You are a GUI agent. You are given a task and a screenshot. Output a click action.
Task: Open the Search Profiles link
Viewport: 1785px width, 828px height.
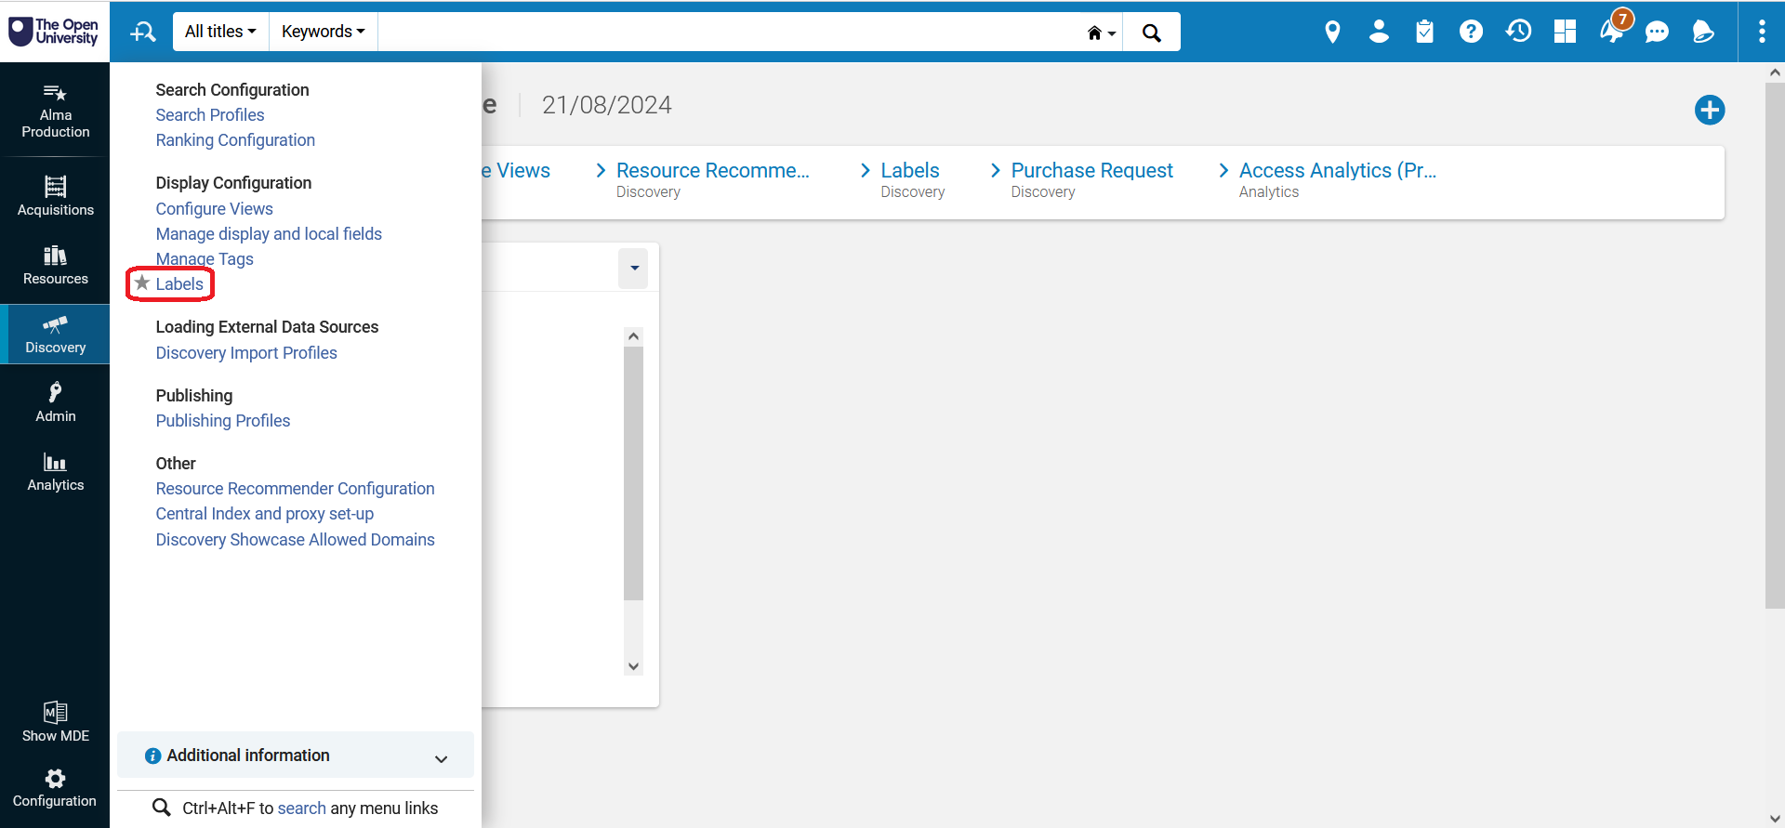click(210, 115)
